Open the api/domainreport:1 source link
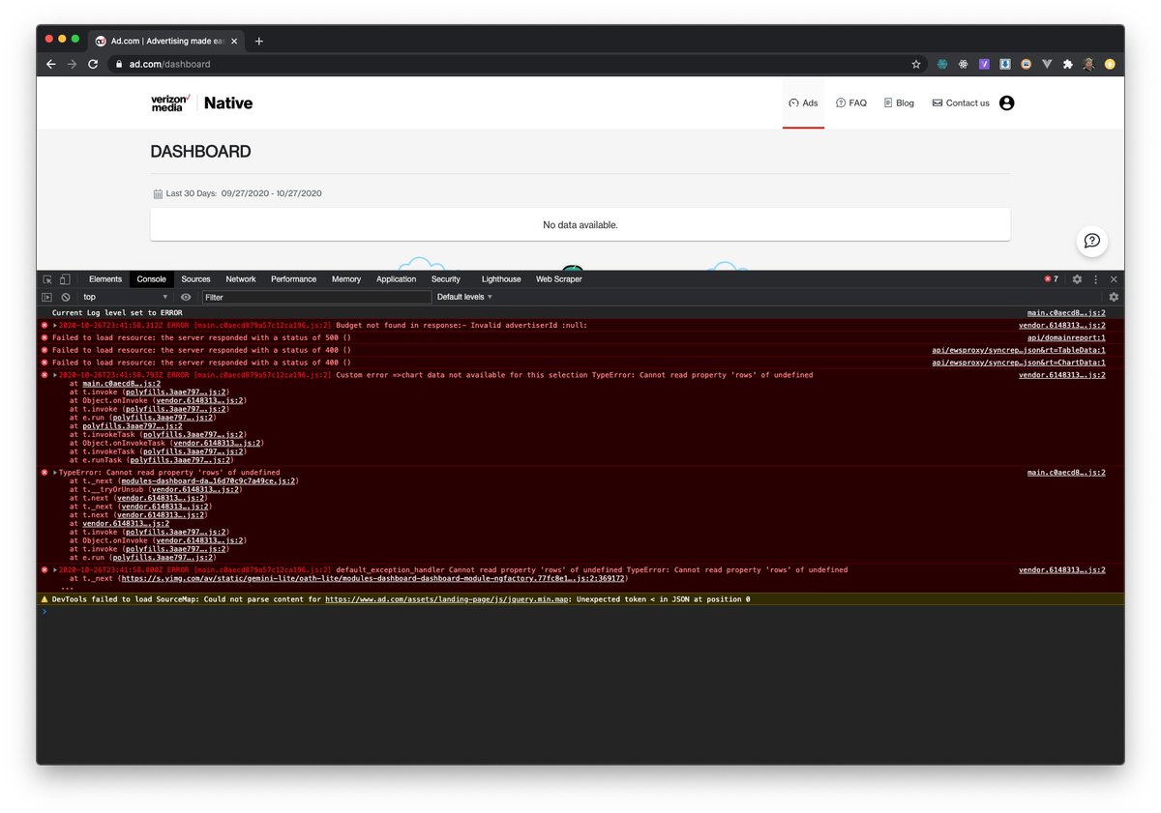This screenshot has width=1161, height=813. coord(1066,338)
